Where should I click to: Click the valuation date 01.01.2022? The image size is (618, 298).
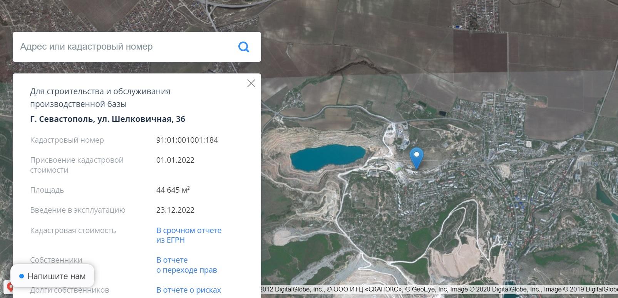pyautogui.click(x=175, y=160)
